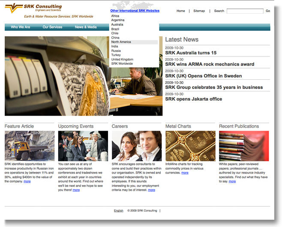Viewport: 282px width, 227px height.
Task: Choose Australia in the websites list
Action: [x=117, y=24]
